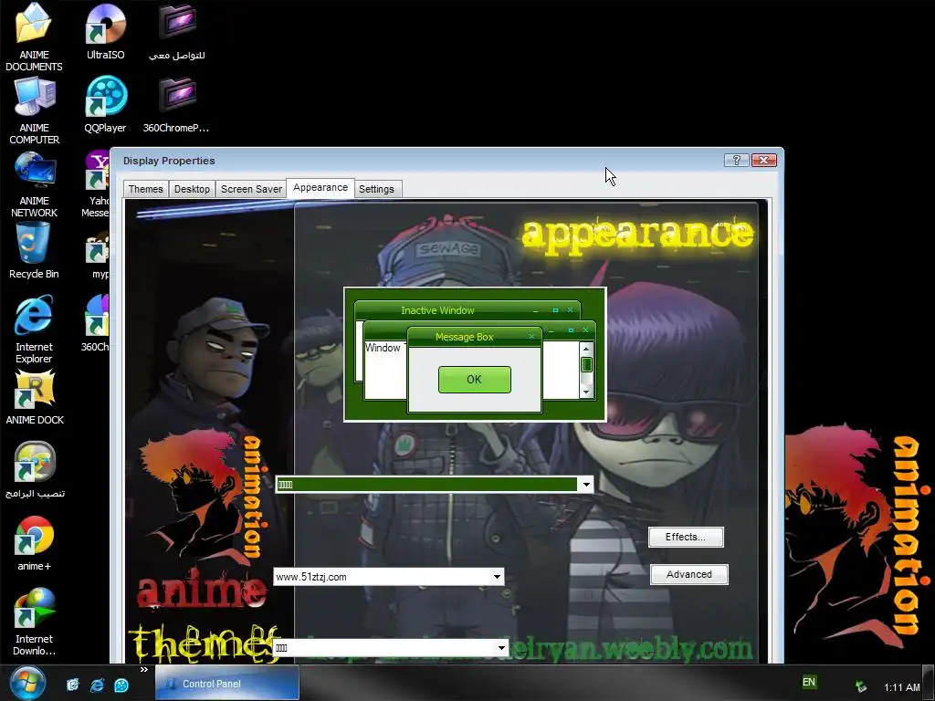Launch the QQPlayer shortcut
This screenshot has height=701, width=935.
click(x=106, y=104)
